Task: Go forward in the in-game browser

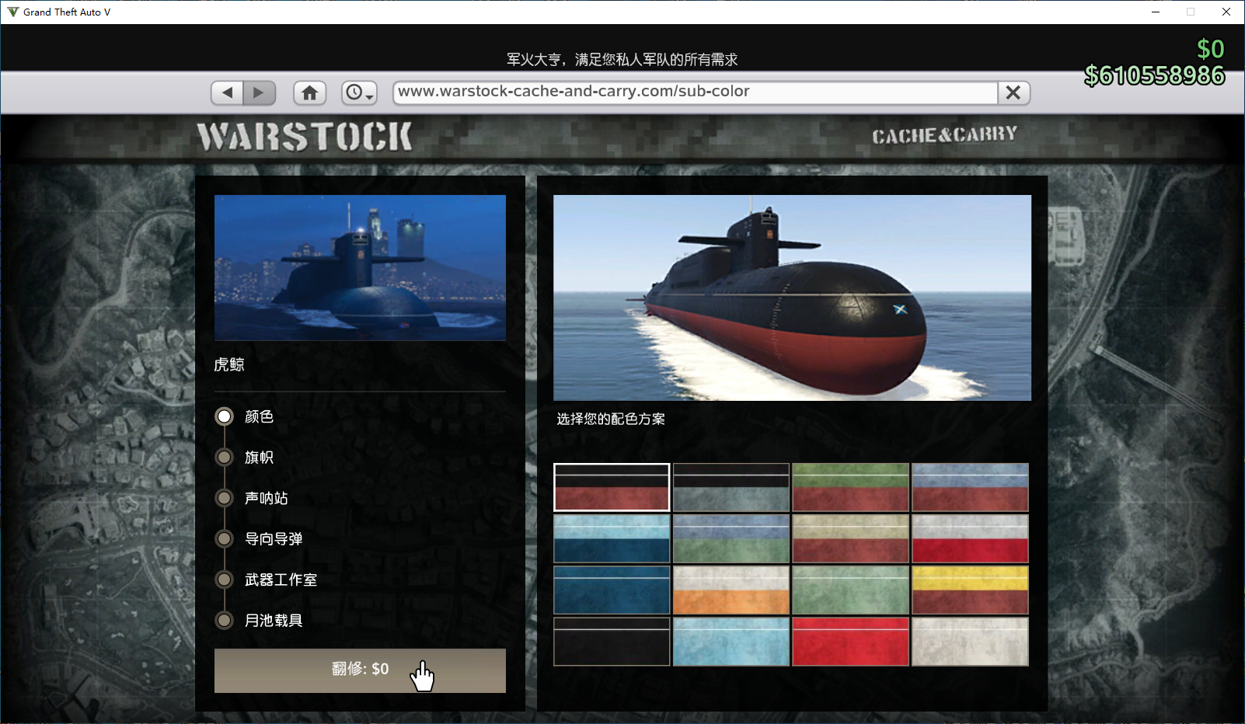Action: click(260, 92)
